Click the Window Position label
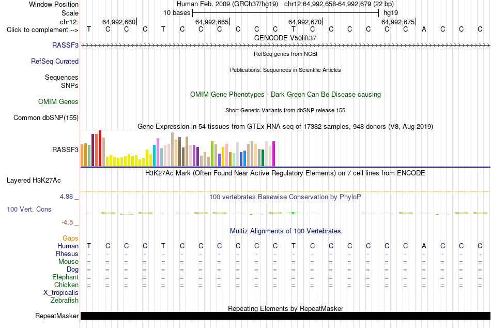This screenshot has width=491, height=328. [54, 4]
